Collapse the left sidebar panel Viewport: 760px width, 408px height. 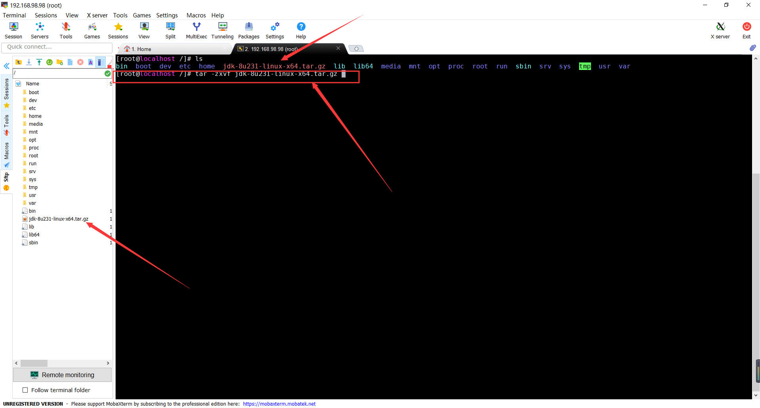6,66
